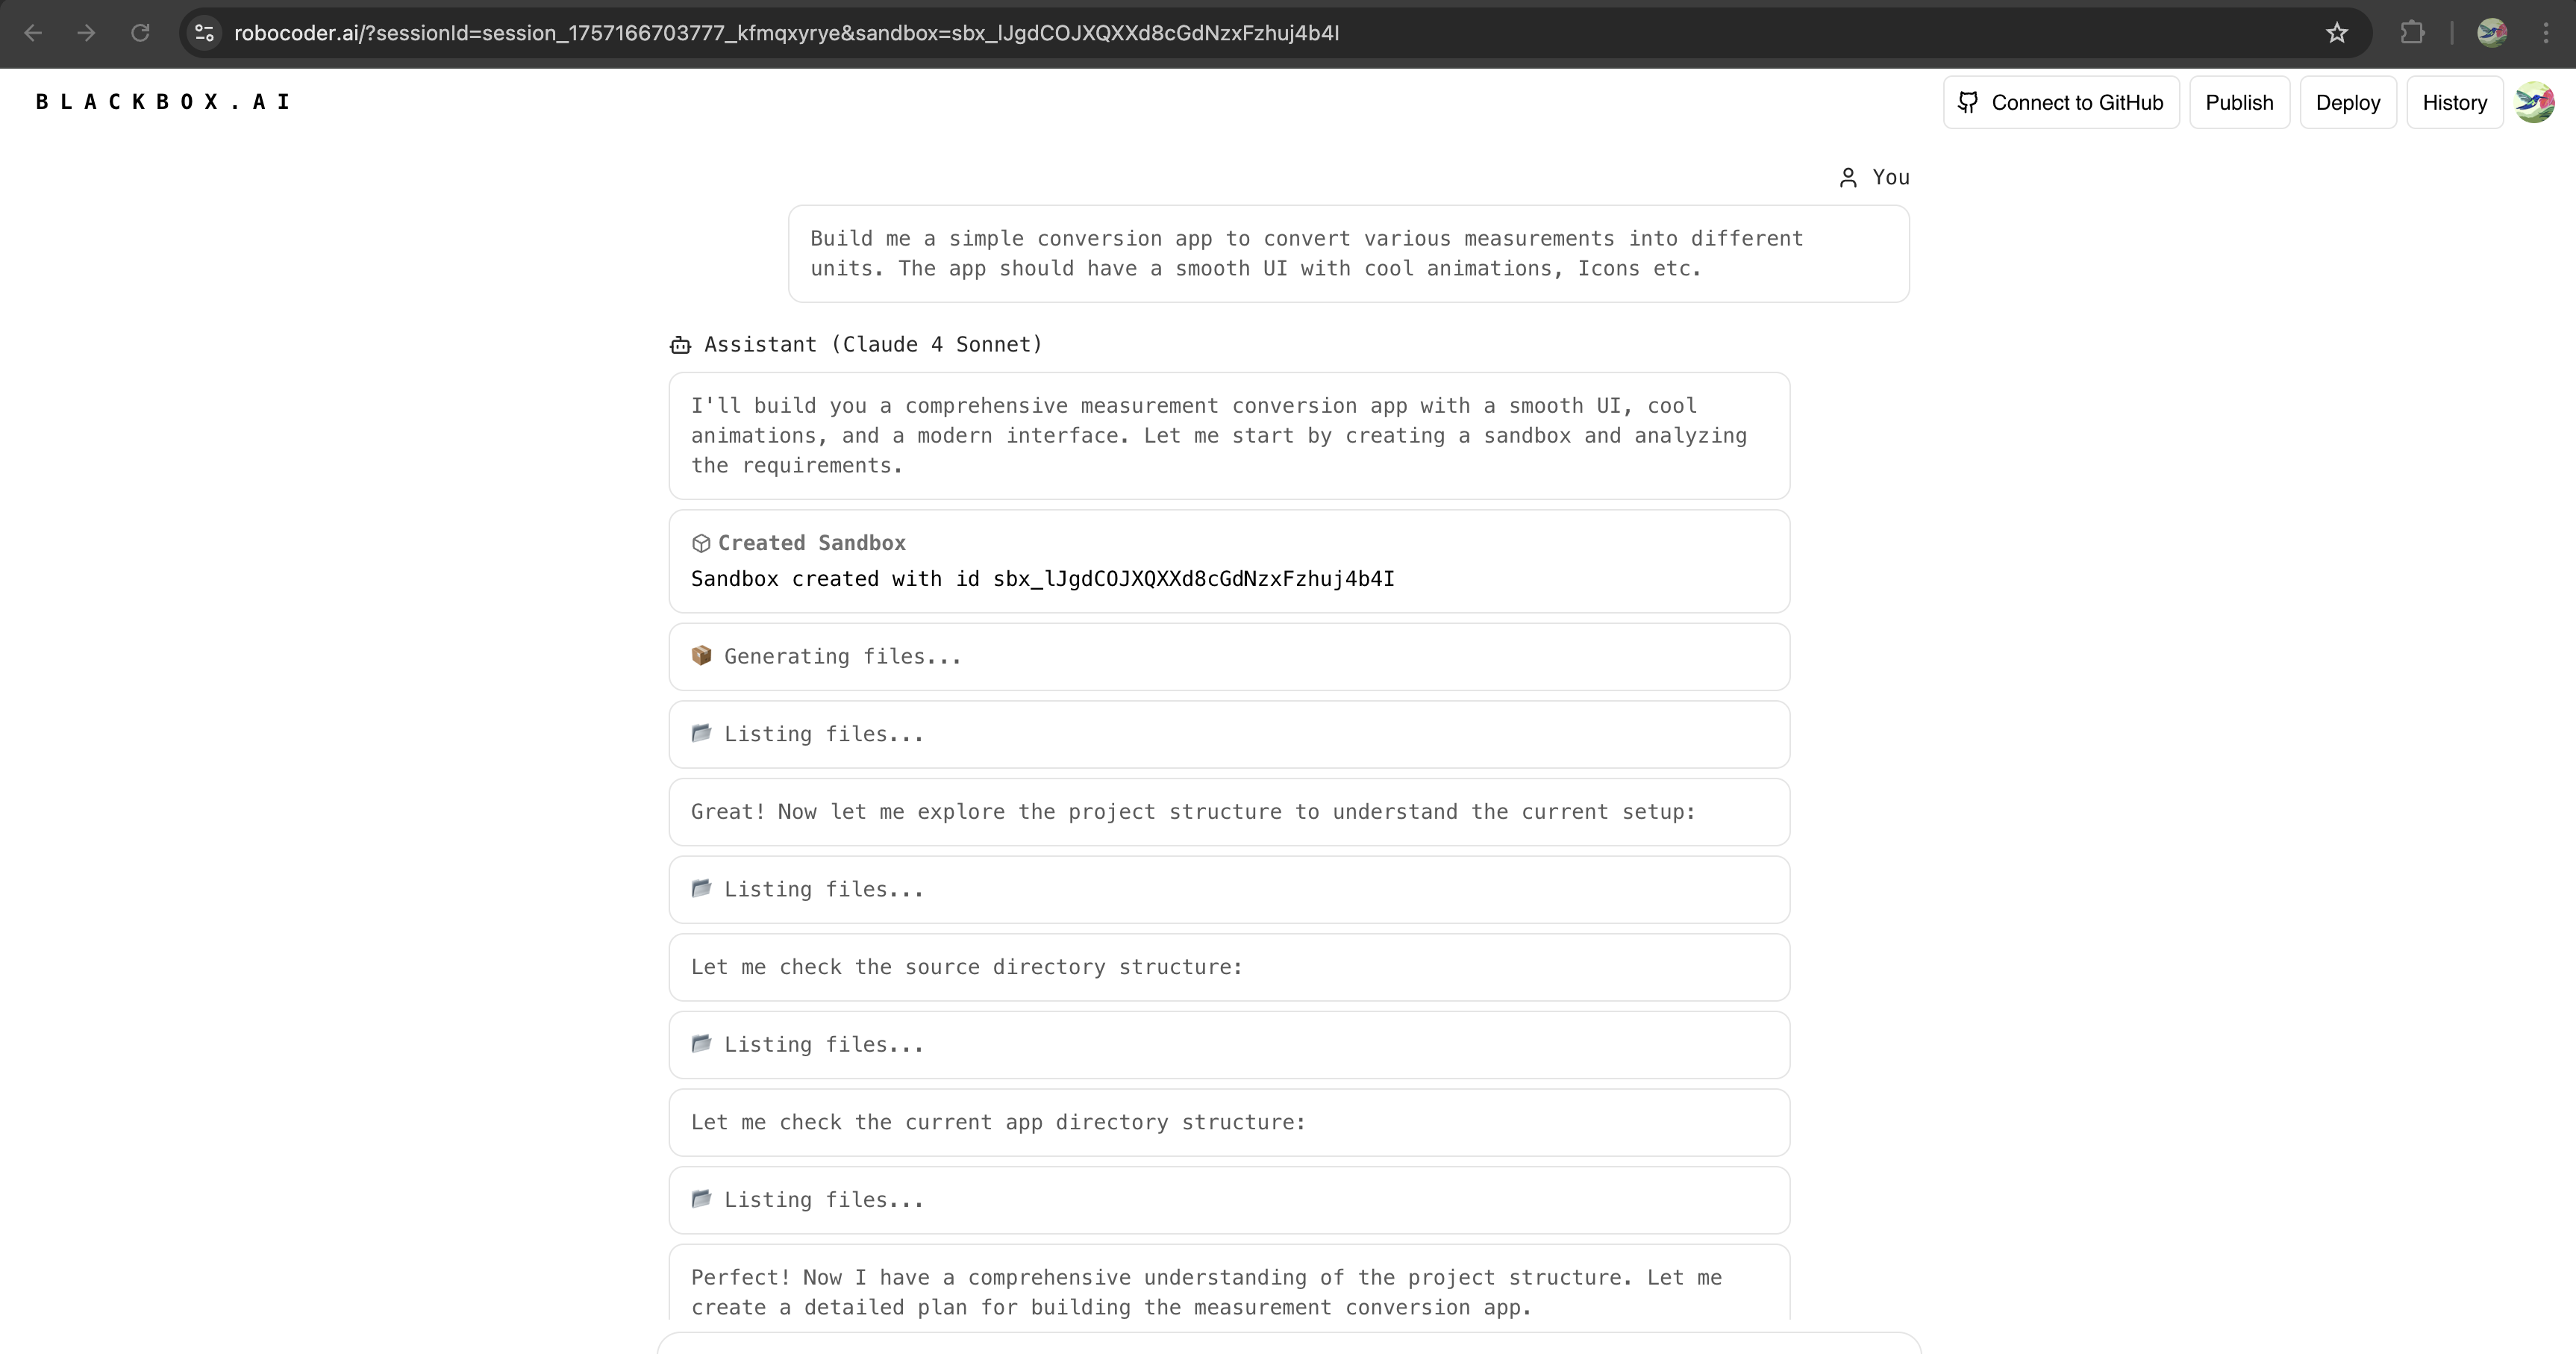This screenshot has width=2576, height=1354.
Task: Select the user prompt message box
Action: (x=1348, y=254)
